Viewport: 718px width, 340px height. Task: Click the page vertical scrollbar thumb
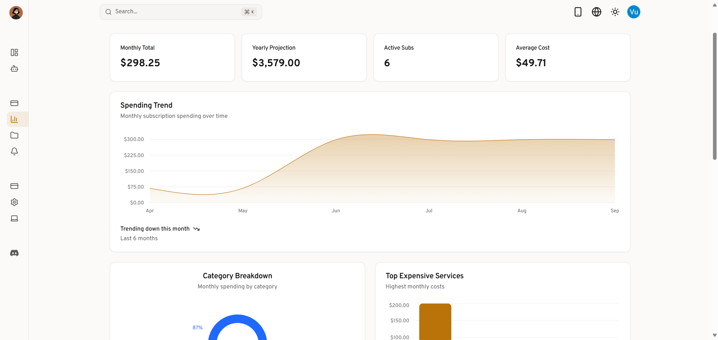pyautogui.click(x=715, y=96)
